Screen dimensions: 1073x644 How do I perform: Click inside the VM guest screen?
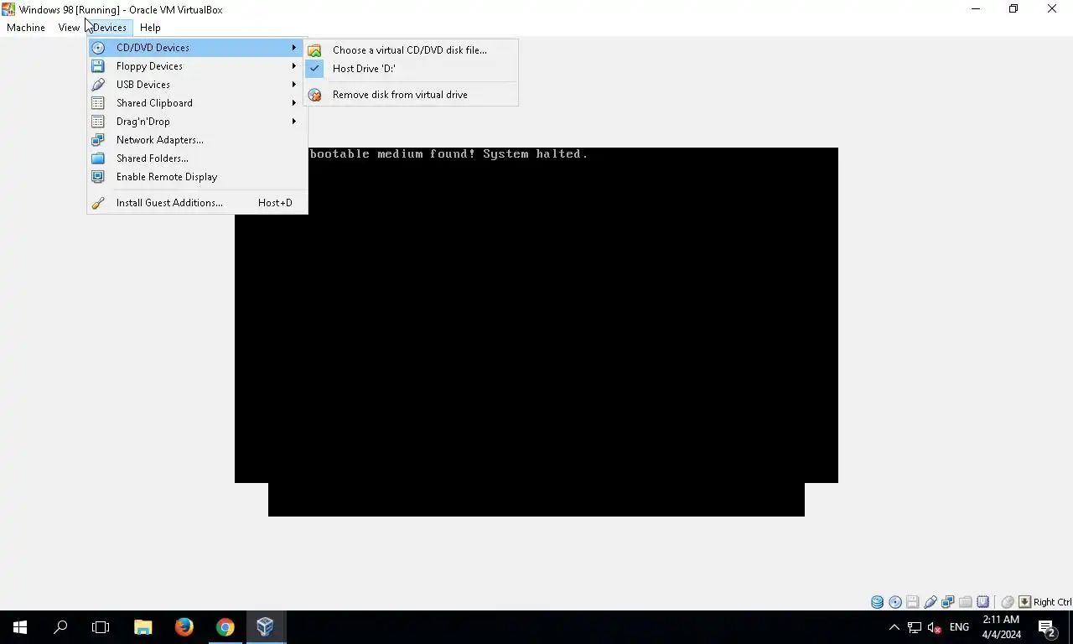(536, 331)
